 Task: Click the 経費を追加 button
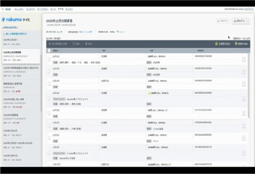click(241, 44)
